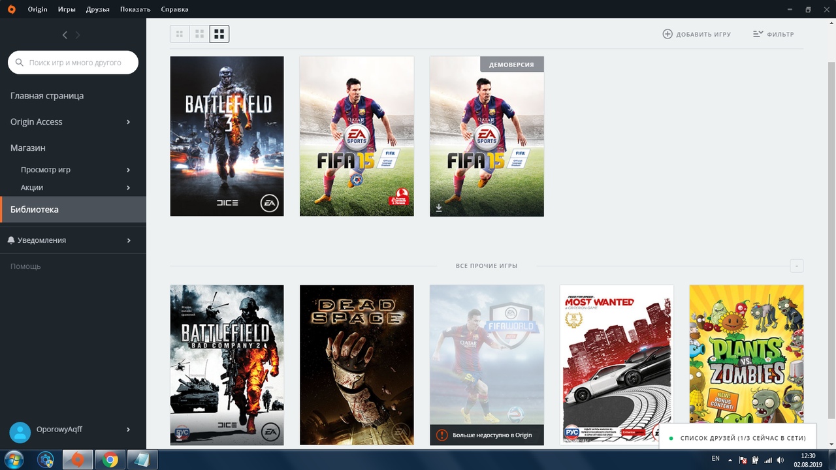Open the Справка menu
The image size is (836, 470).
point(174,9)
